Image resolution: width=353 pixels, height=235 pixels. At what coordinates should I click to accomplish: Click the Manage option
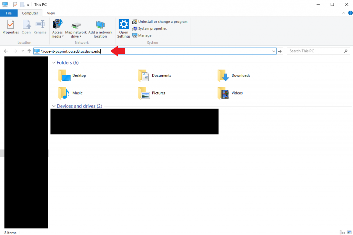[142, 35]
